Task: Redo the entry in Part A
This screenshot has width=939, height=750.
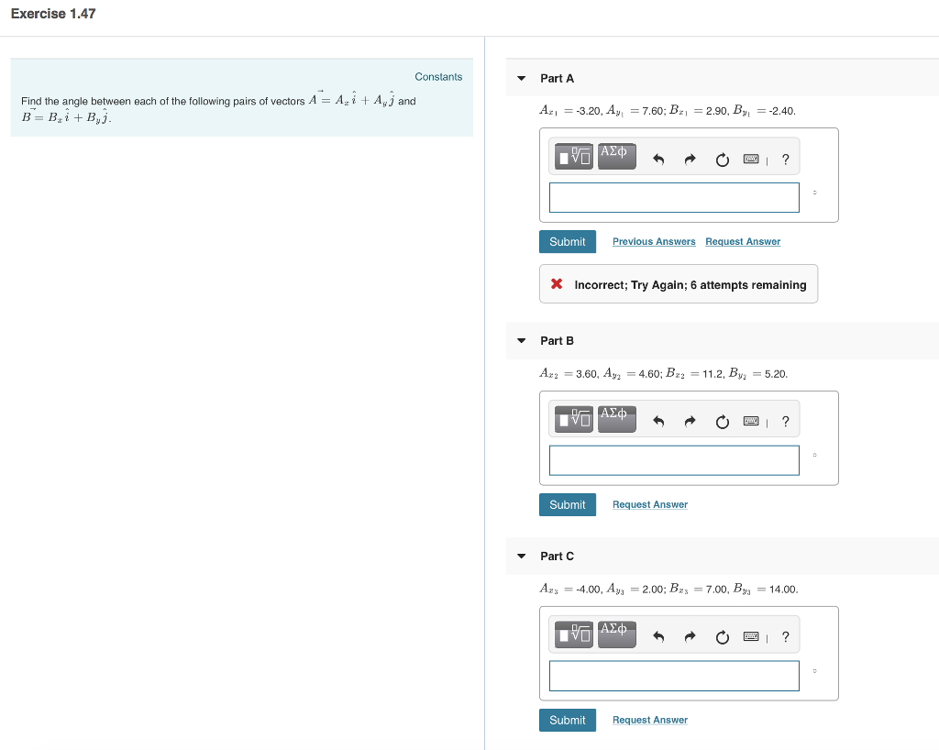Action: tap(690, 160)
